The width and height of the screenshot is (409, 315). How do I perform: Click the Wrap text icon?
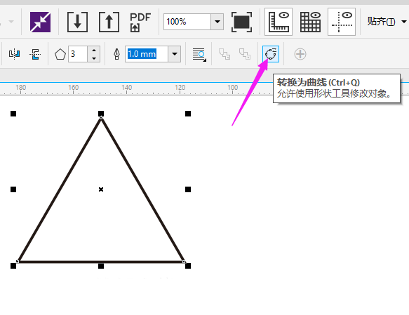point(199,54)
